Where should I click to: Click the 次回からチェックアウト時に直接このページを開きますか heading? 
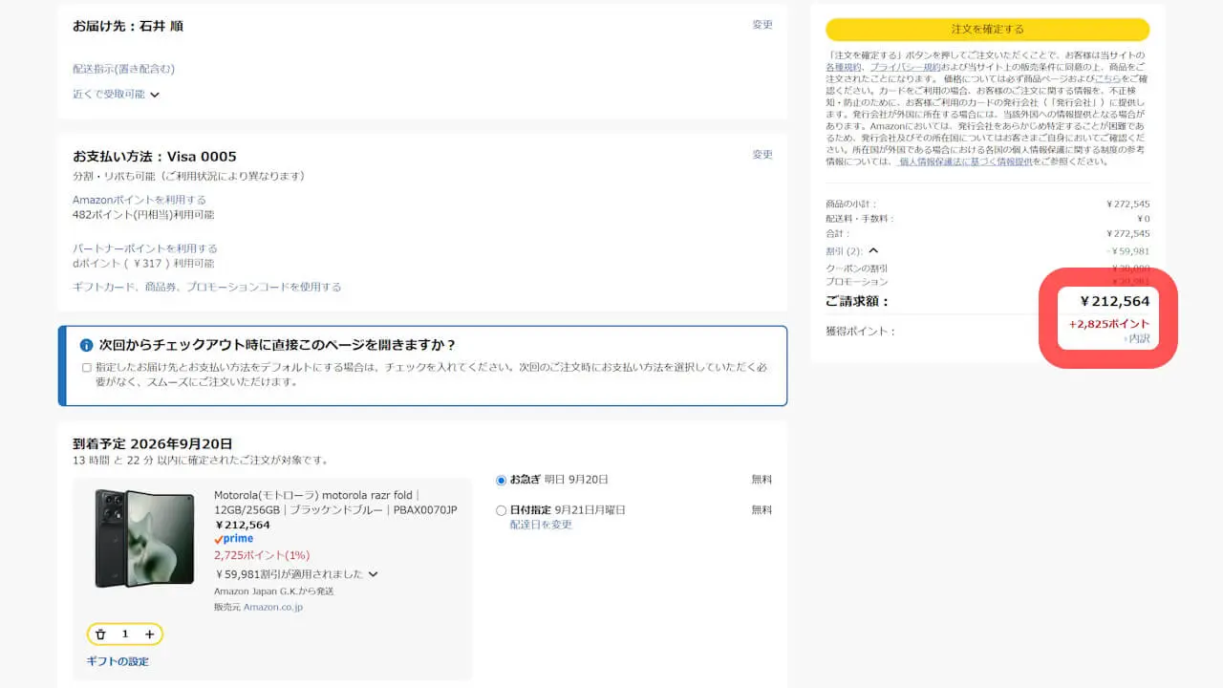pyautogui.click(x=278, y=345)
